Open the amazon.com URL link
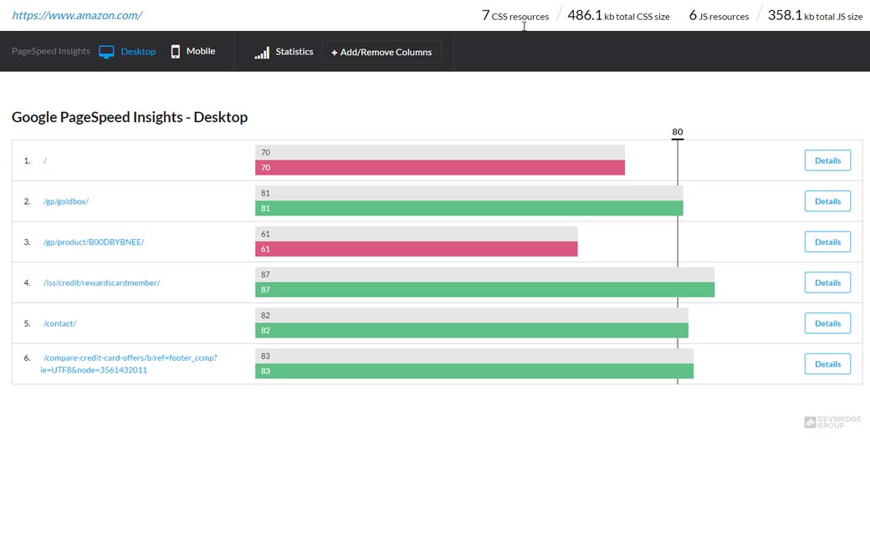This screenshot has height=543, width=870. click(x=77, y=15)
